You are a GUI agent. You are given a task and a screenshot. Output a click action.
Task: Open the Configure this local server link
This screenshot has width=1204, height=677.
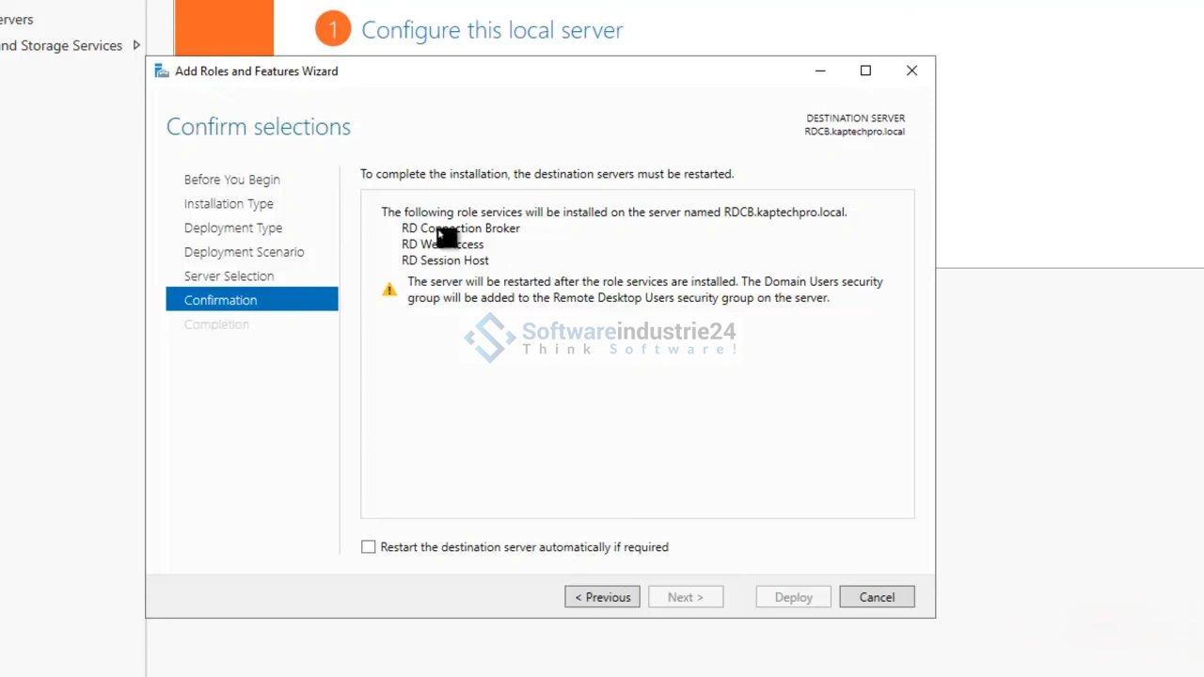coord(492,30)
